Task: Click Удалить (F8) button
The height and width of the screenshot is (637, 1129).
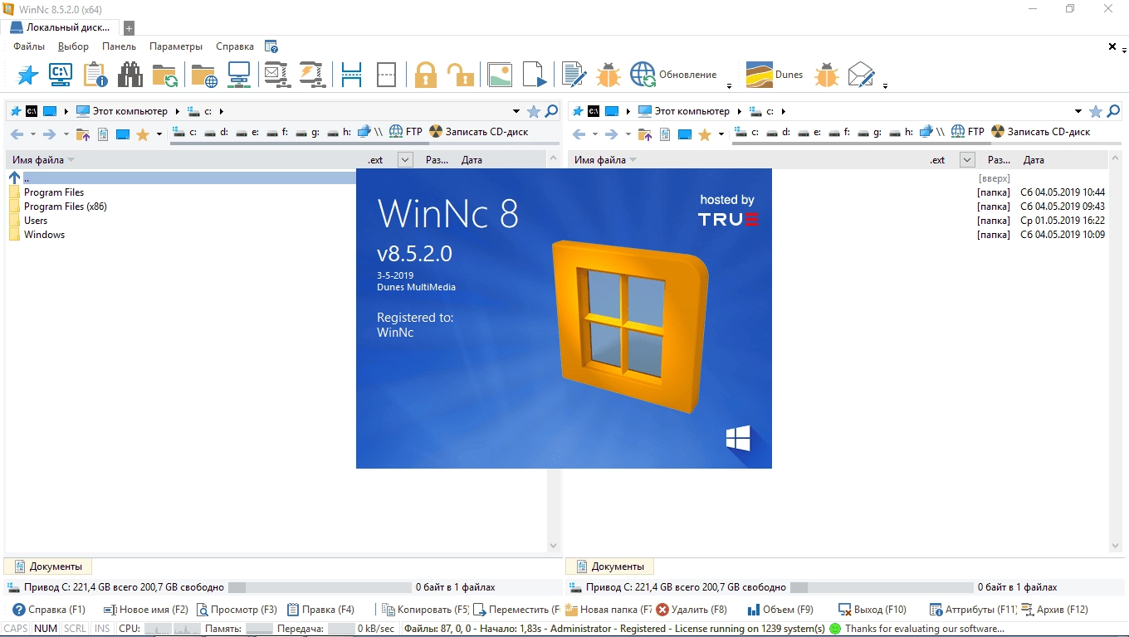Action: (x=692, y=610)
